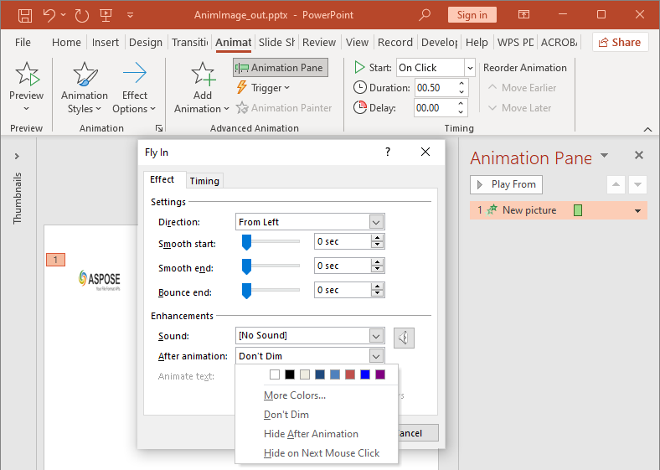The width and height of the screenshot is (660, 470).
Task: Expand the Start On Click dropdown
Action: pyautogui.click(x=469, y=68)
